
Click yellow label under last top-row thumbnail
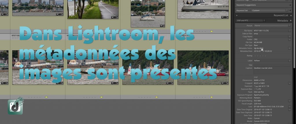pyautogui.click(x=212, y=31)
